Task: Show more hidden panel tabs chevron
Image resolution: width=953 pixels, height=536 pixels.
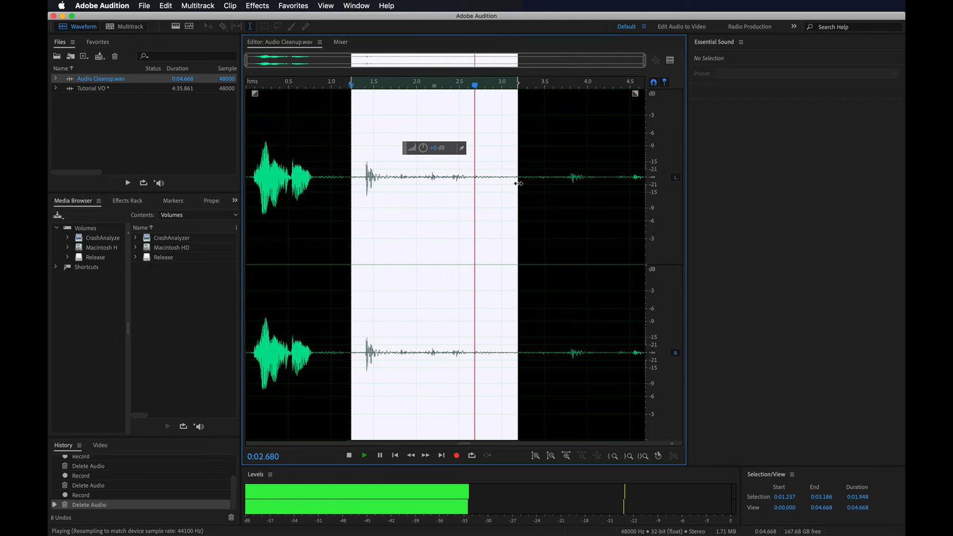Action: pyautogui.click(x=235, y=200)
